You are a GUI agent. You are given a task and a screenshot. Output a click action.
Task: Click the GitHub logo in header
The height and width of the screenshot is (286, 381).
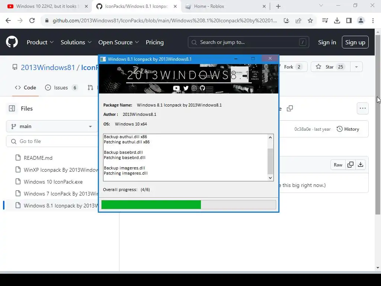point(12,42)
